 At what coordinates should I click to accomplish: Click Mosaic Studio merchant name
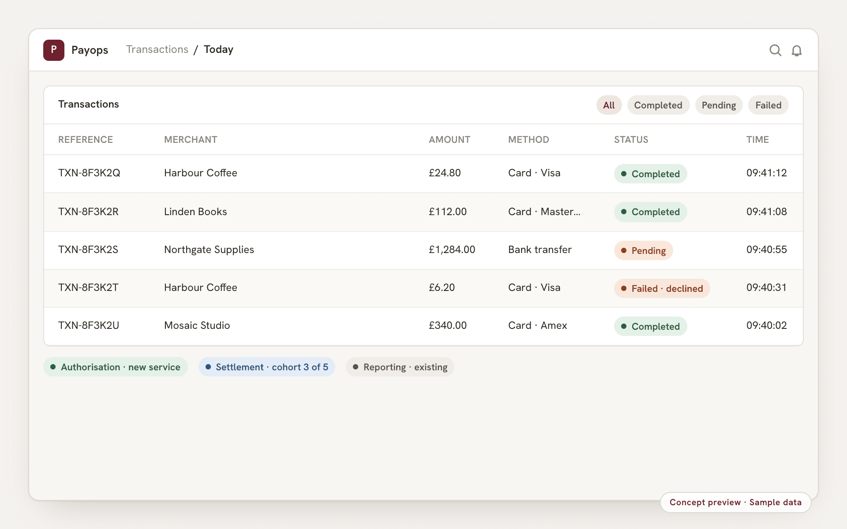(x=197, y=325)
